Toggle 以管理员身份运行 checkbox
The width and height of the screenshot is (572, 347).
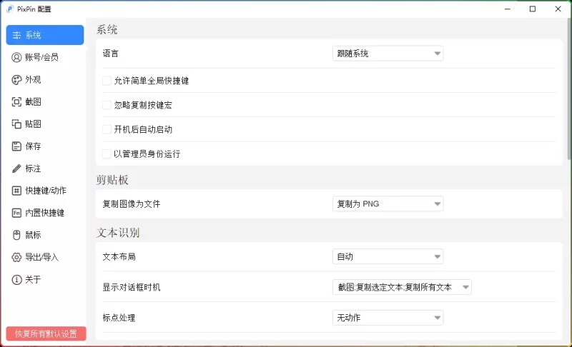pyautogui.click(x=107, y=154)
